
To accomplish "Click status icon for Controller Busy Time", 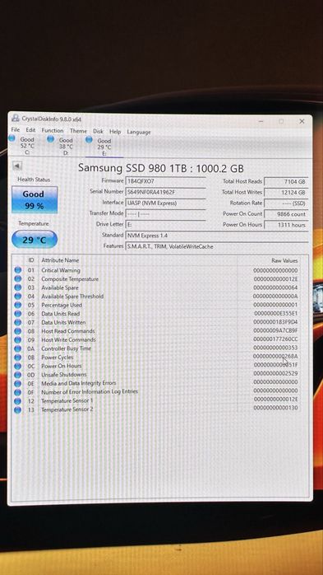I will point(17,348).
